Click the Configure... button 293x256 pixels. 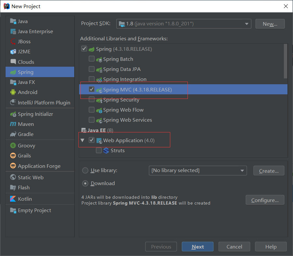pyautogui.click(x=265, y=200)
